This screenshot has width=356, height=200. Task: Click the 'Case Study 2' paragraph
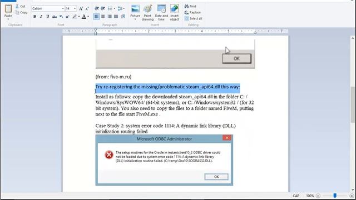click(166, 128)
